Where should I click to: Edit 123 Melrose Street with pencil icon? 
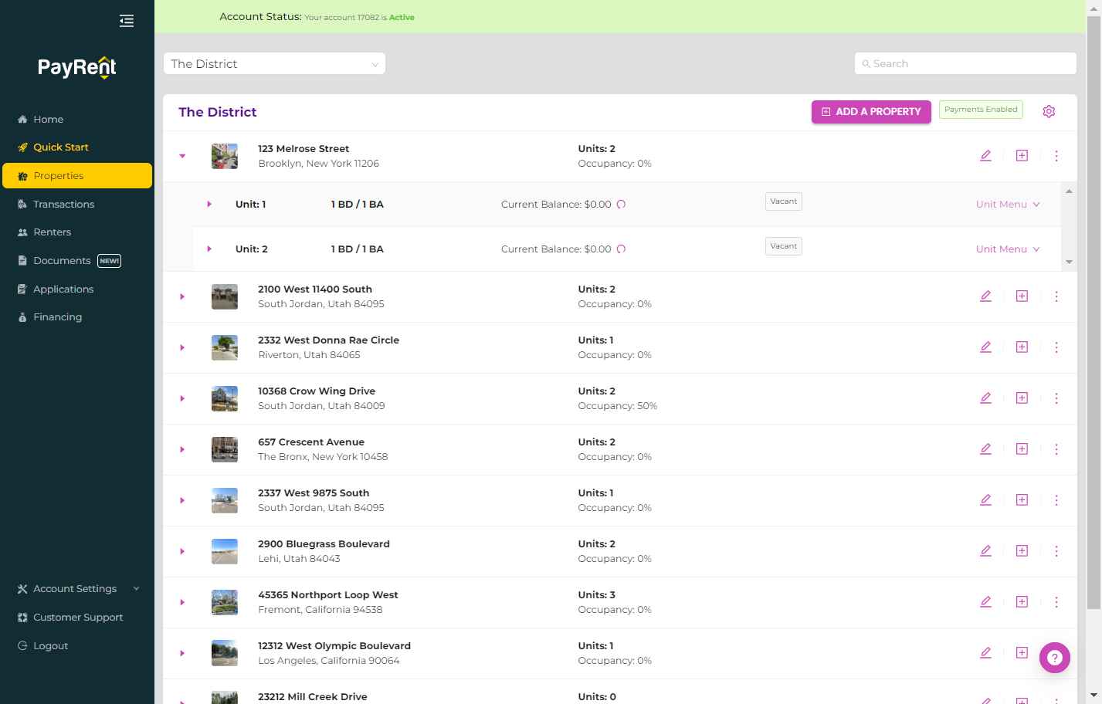pos(985,156)
